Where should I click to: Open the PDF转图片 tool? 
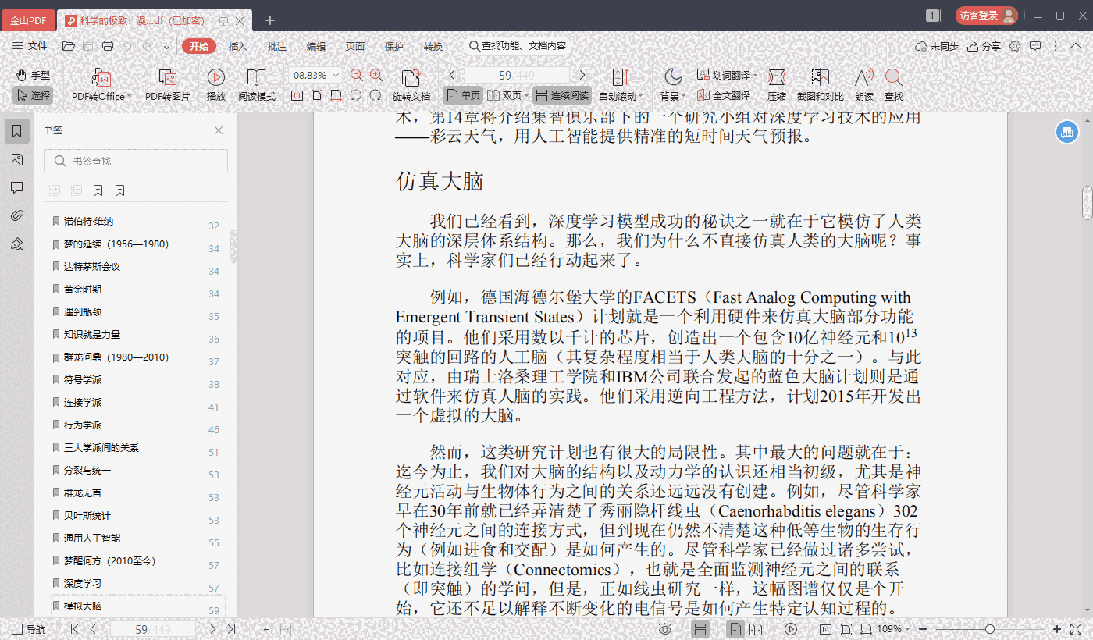click(167, 78)
